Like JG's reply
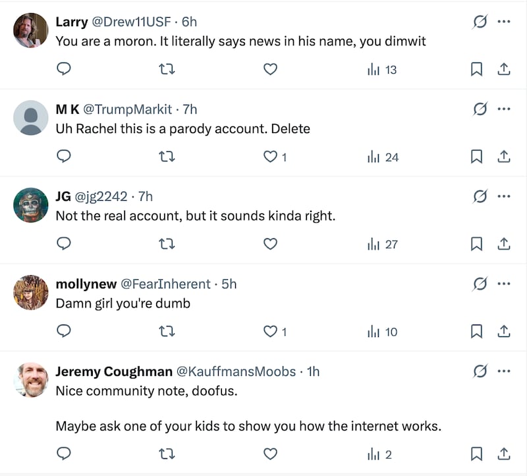The width and height of the screenshot is (527, 476). click(270, 244)
